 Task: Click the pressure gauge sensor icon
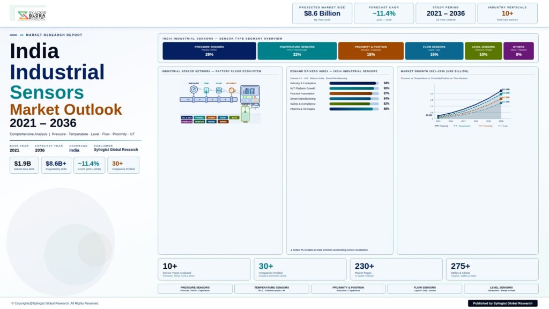[x=194, y=90]
